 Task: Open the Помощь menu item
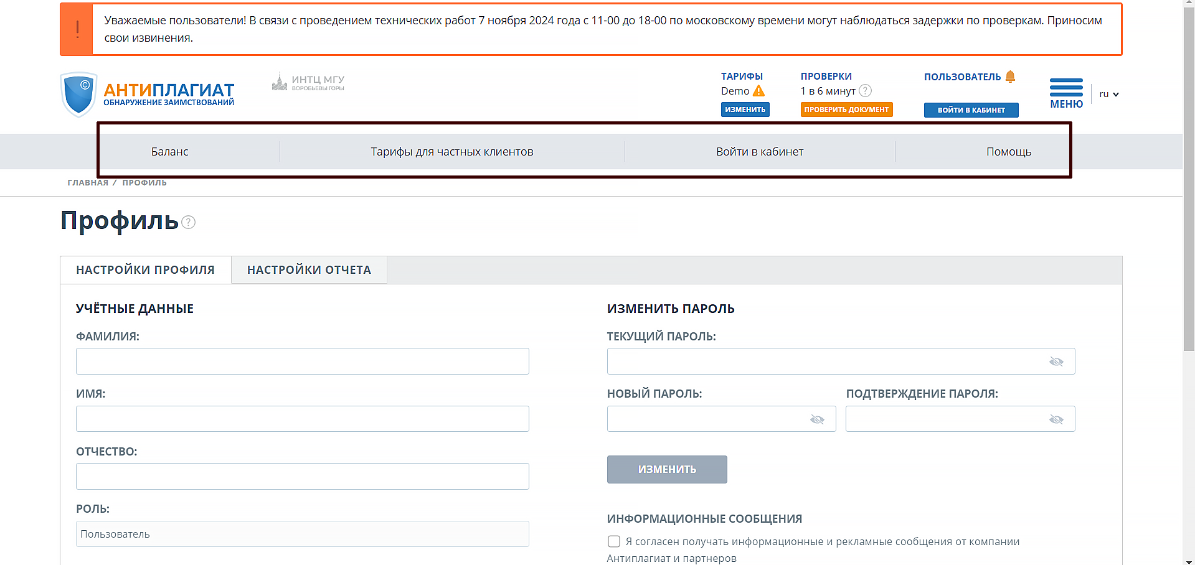coord(1009,152)
